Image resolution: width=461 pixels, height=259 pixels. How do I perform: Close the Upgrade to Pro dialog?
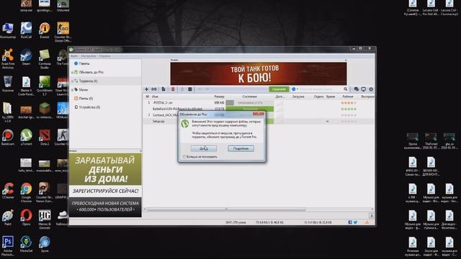point(258,114)
